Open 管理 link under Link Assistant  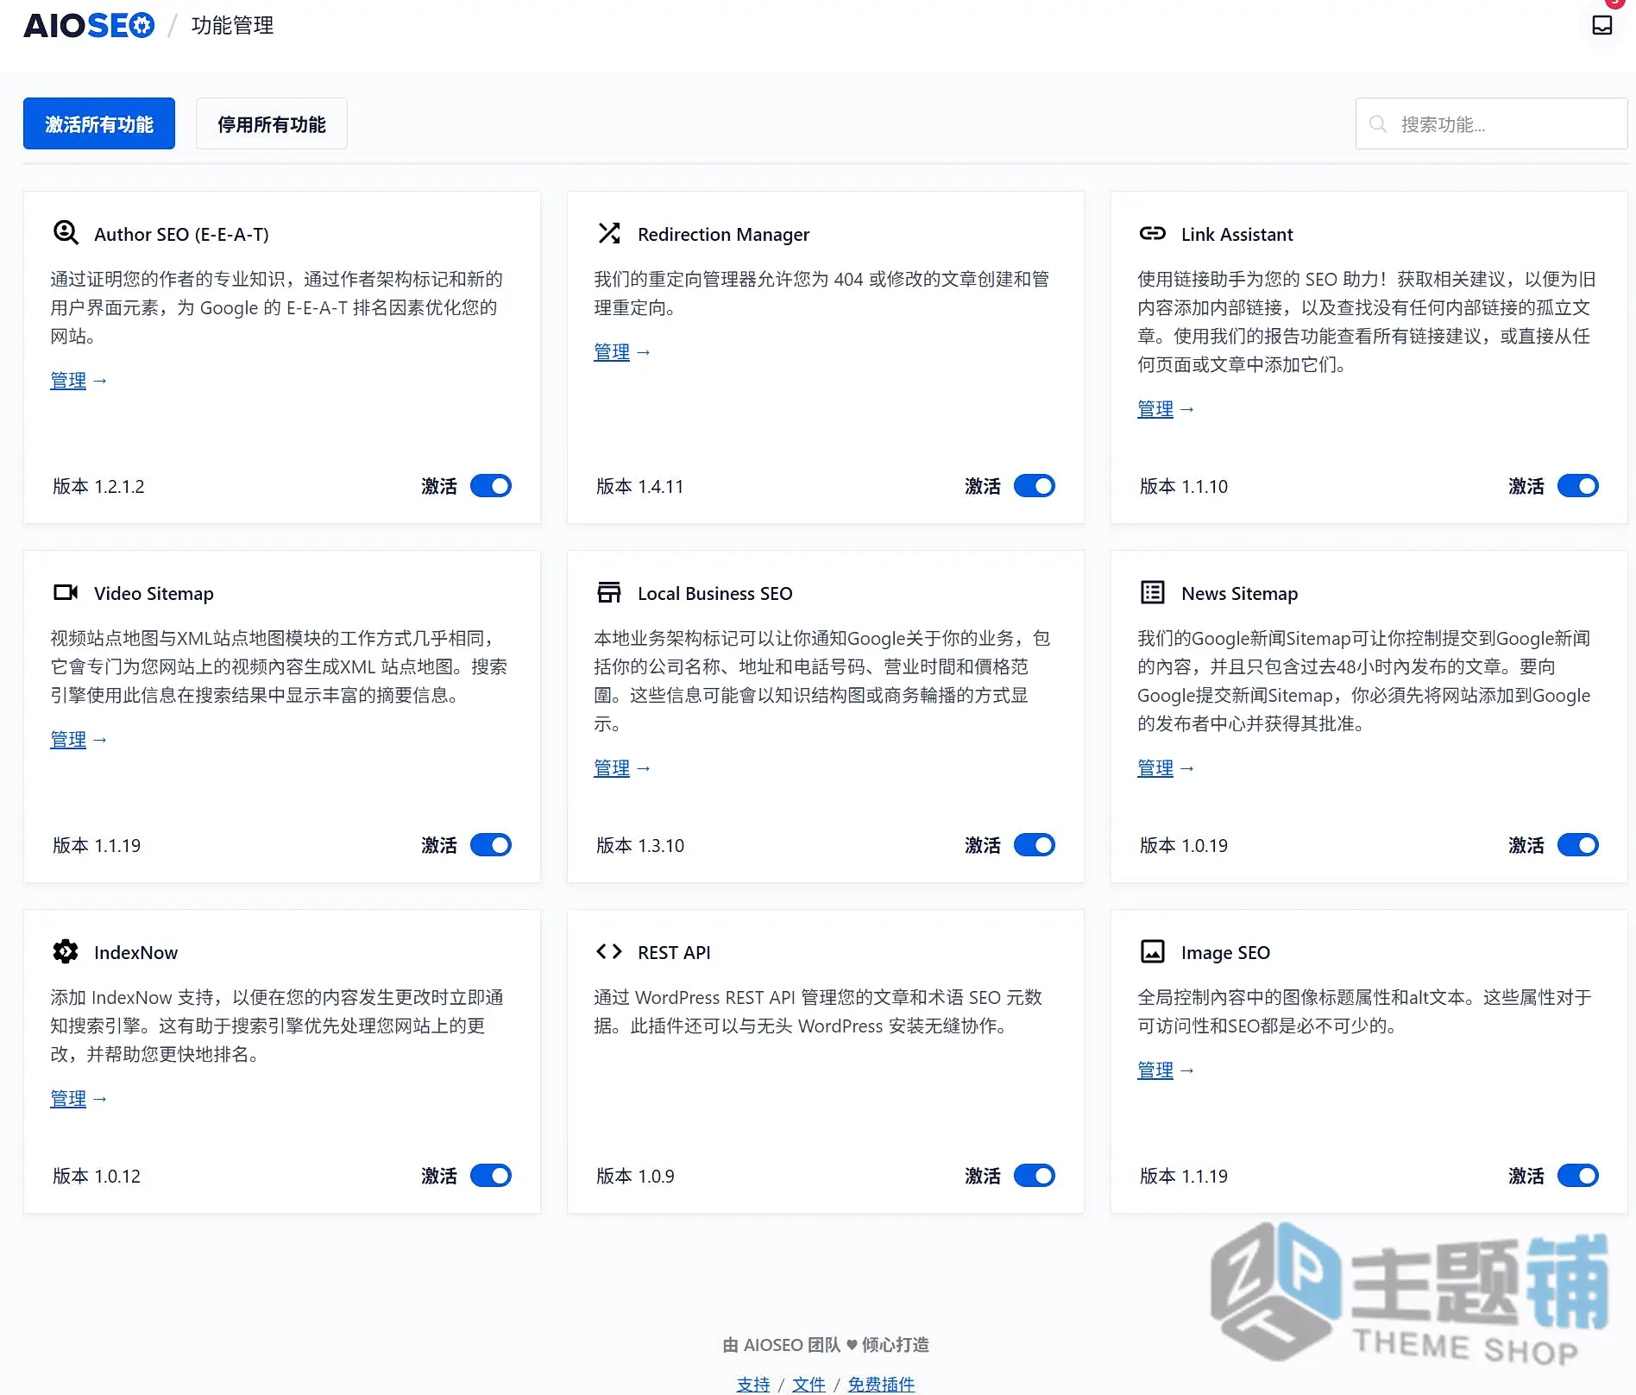tap(1155, 409)
